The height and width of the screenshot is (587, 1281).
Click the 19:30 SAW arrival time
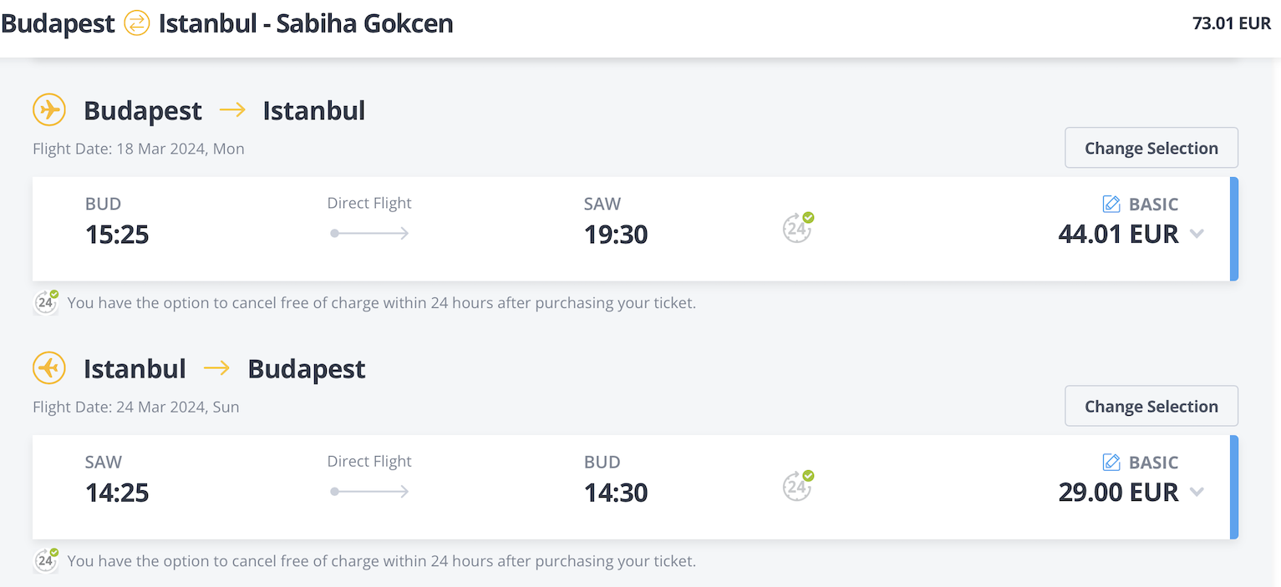click(x=616, y=235)
